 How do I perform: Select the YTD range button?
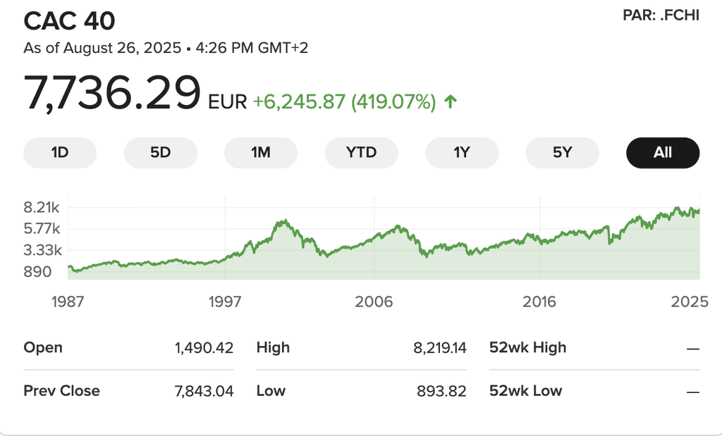click(x=361, y=152)
